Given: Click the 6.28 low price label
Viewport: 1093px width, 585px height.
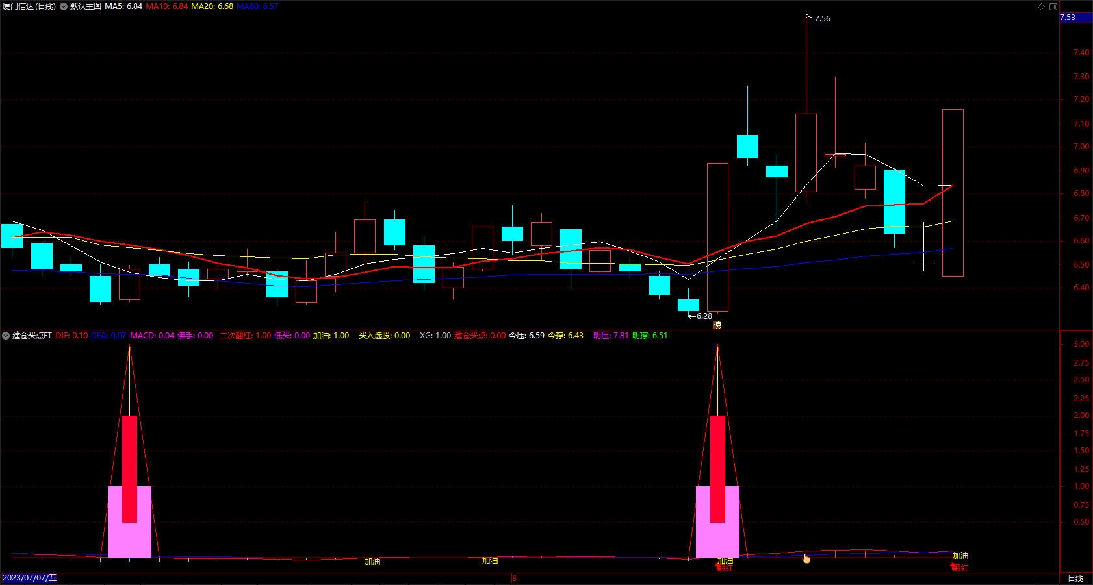Looking at the screenshot, I should pos(704,316).
